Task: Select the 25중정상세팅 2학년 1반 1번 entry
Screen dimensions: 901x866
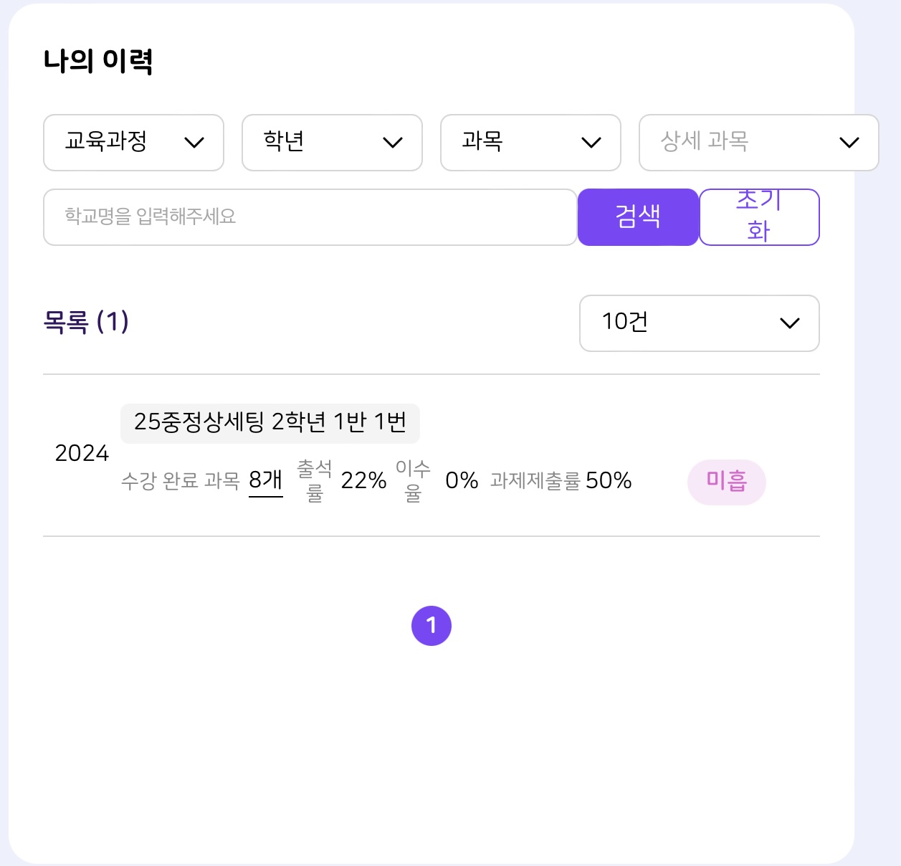Action: pyautogui.click(x=270, y=422)
